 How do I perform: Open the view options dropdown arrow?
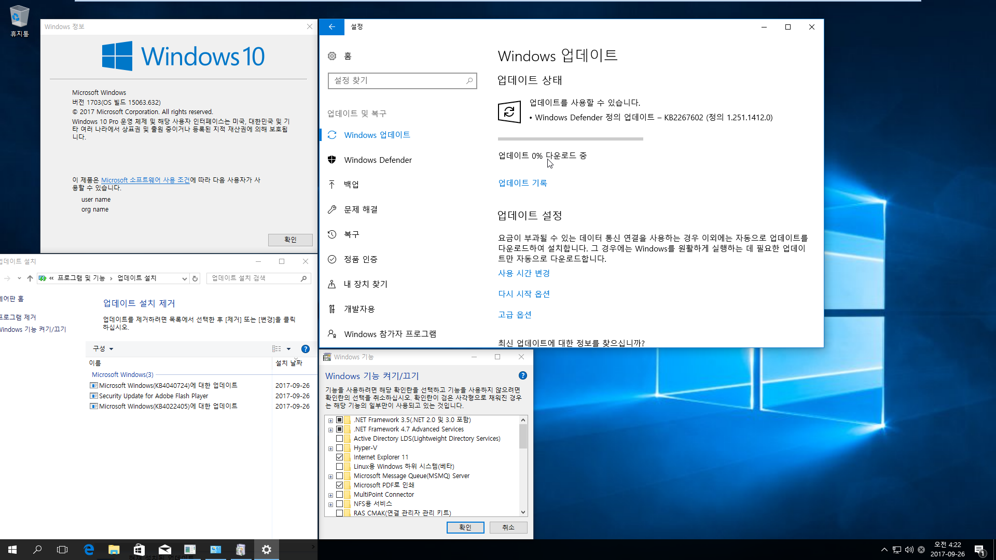288,349
